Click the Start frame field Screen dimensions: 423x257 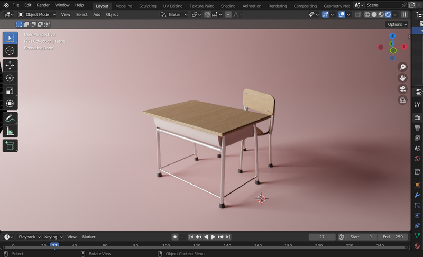coord(361,237)
